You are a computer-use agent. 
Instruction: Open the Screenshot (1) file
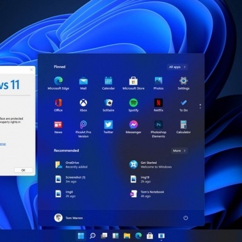click(70, 179)
